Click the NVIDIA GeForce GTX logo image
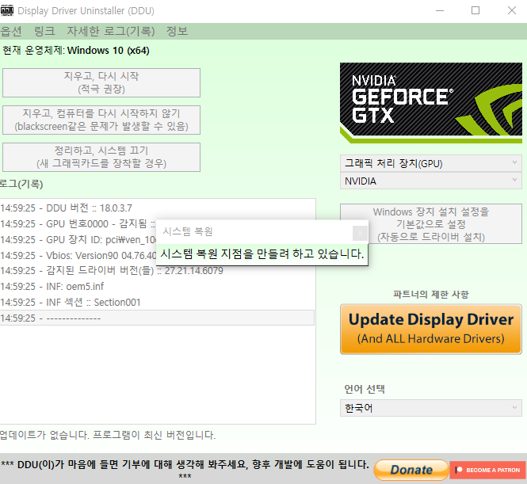Viewport: 527px width, 484px height. click(x=431, y=103)
